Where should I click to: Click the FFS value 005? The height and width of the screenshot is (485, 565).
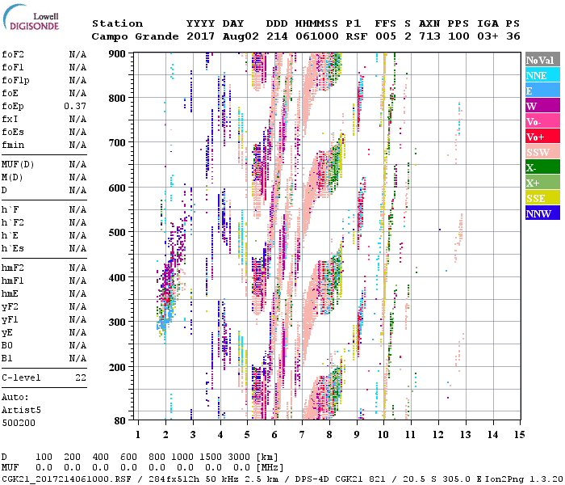coord(386,36)
